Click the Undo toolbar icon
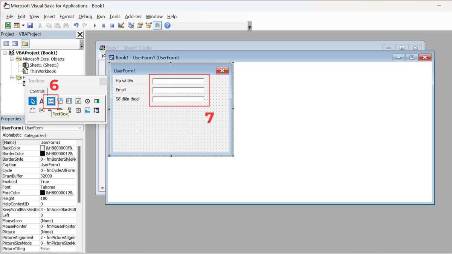 tap(75, 25)
